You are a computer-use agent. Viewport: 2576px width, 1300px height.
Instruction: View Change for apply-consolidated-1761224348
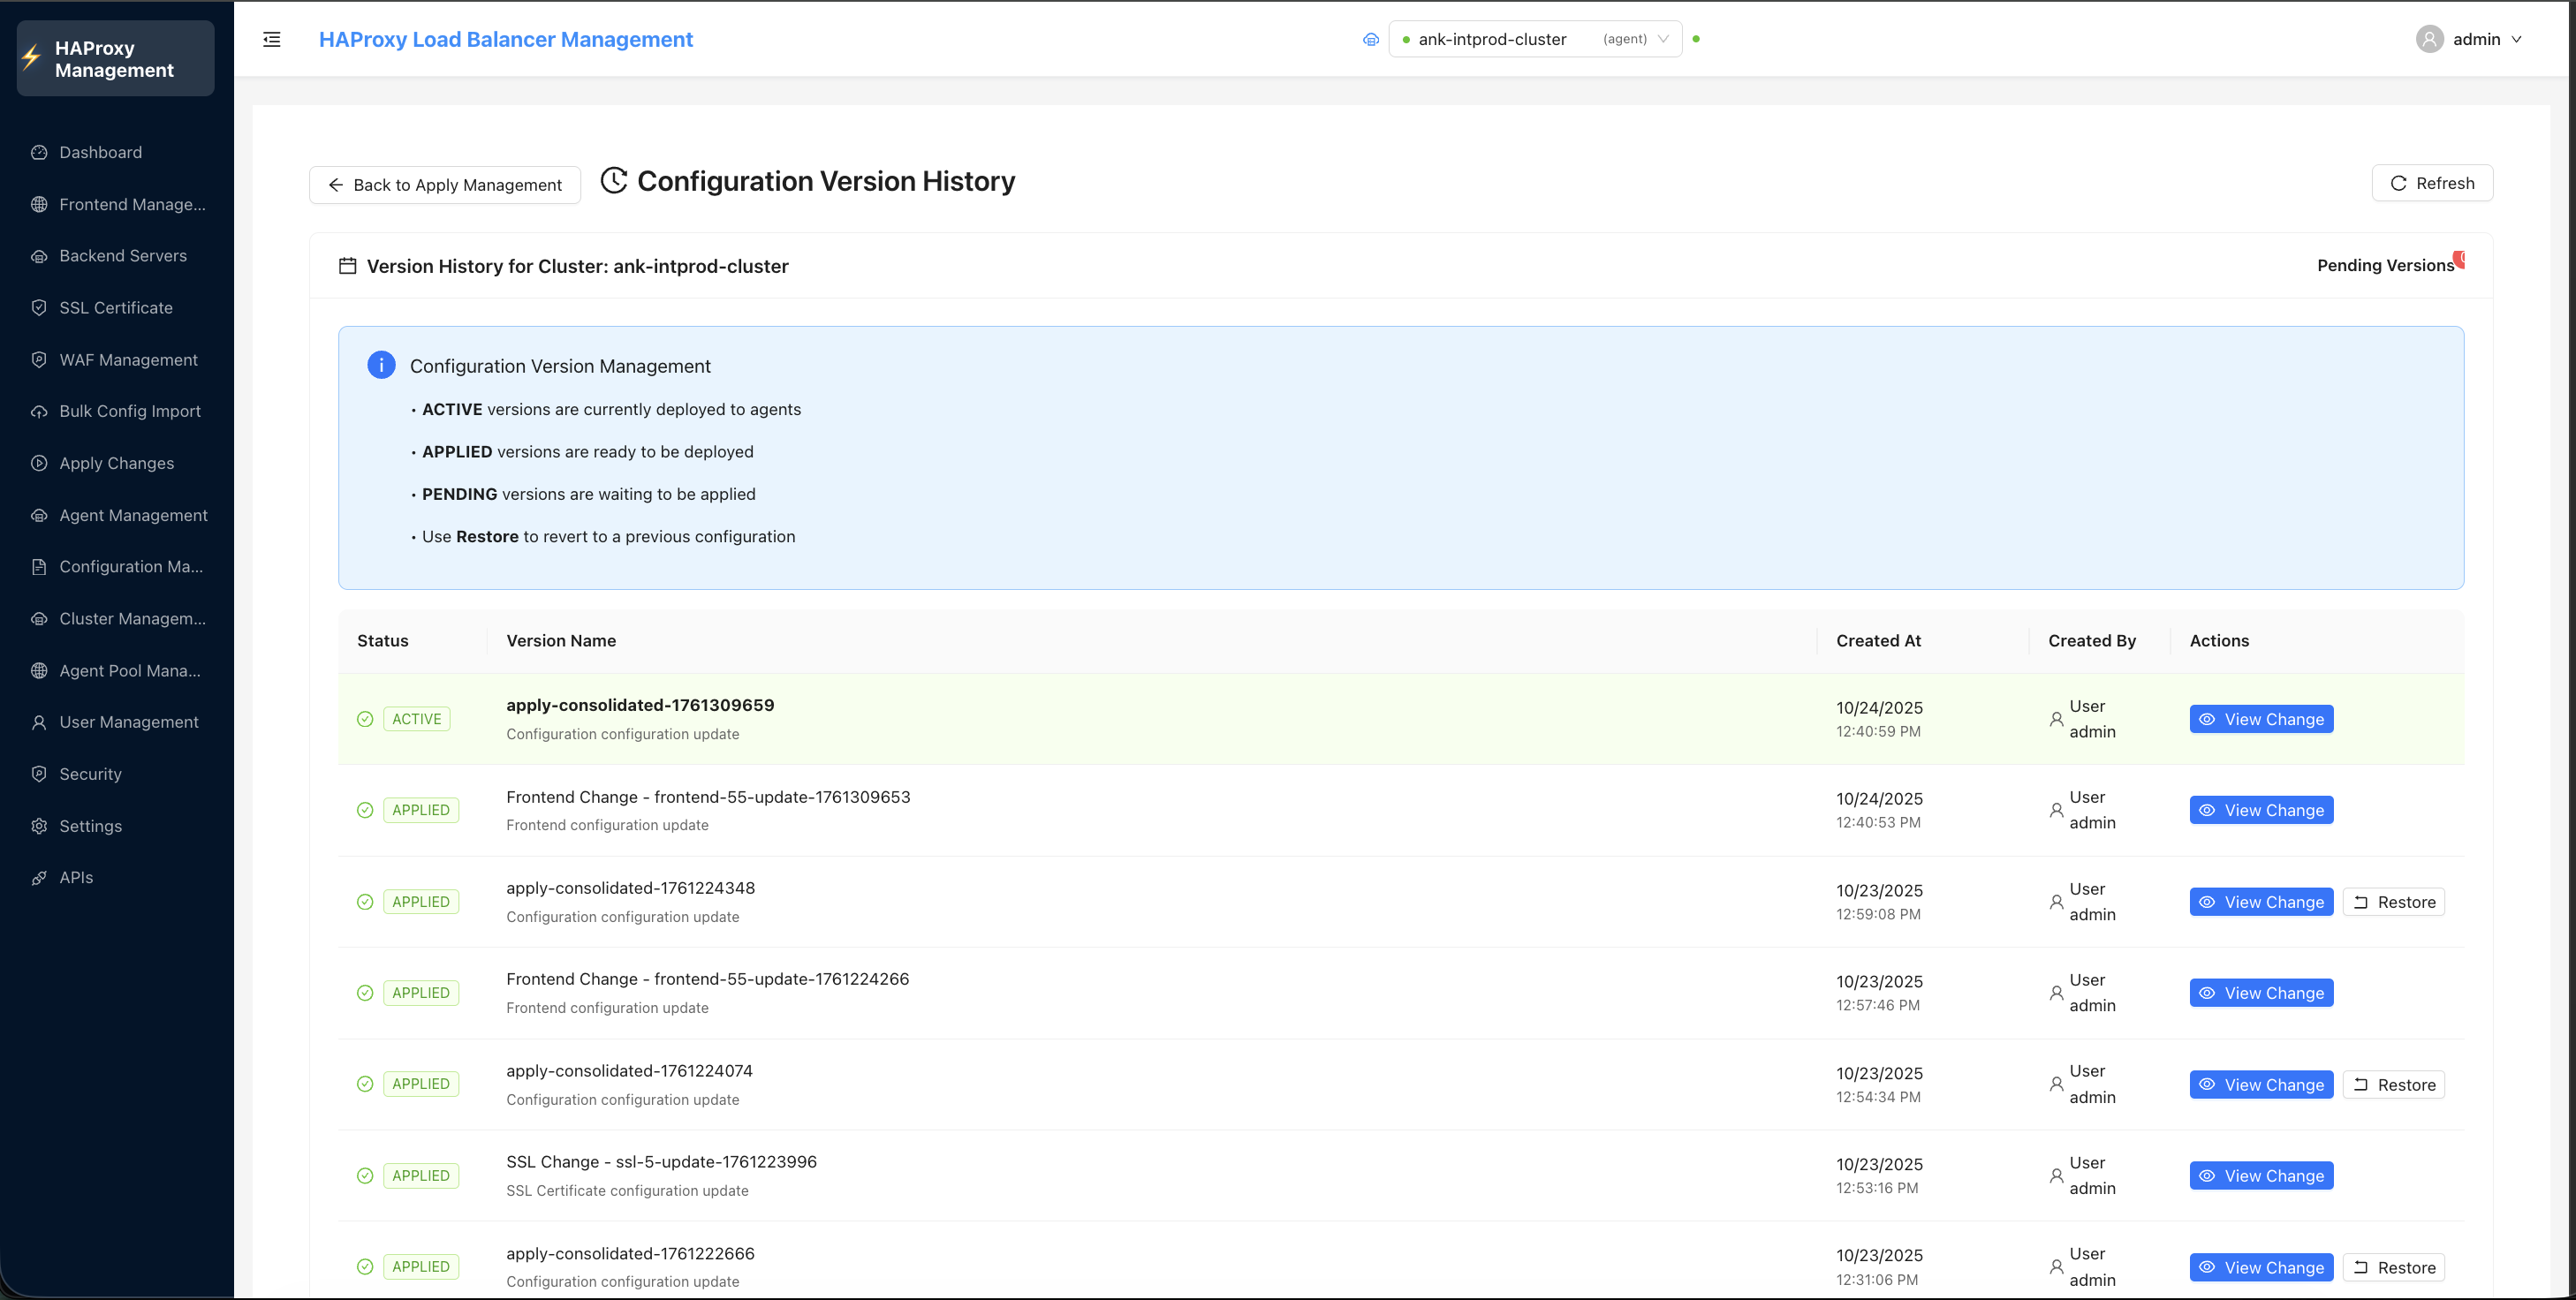click(x=2261, y=902)
